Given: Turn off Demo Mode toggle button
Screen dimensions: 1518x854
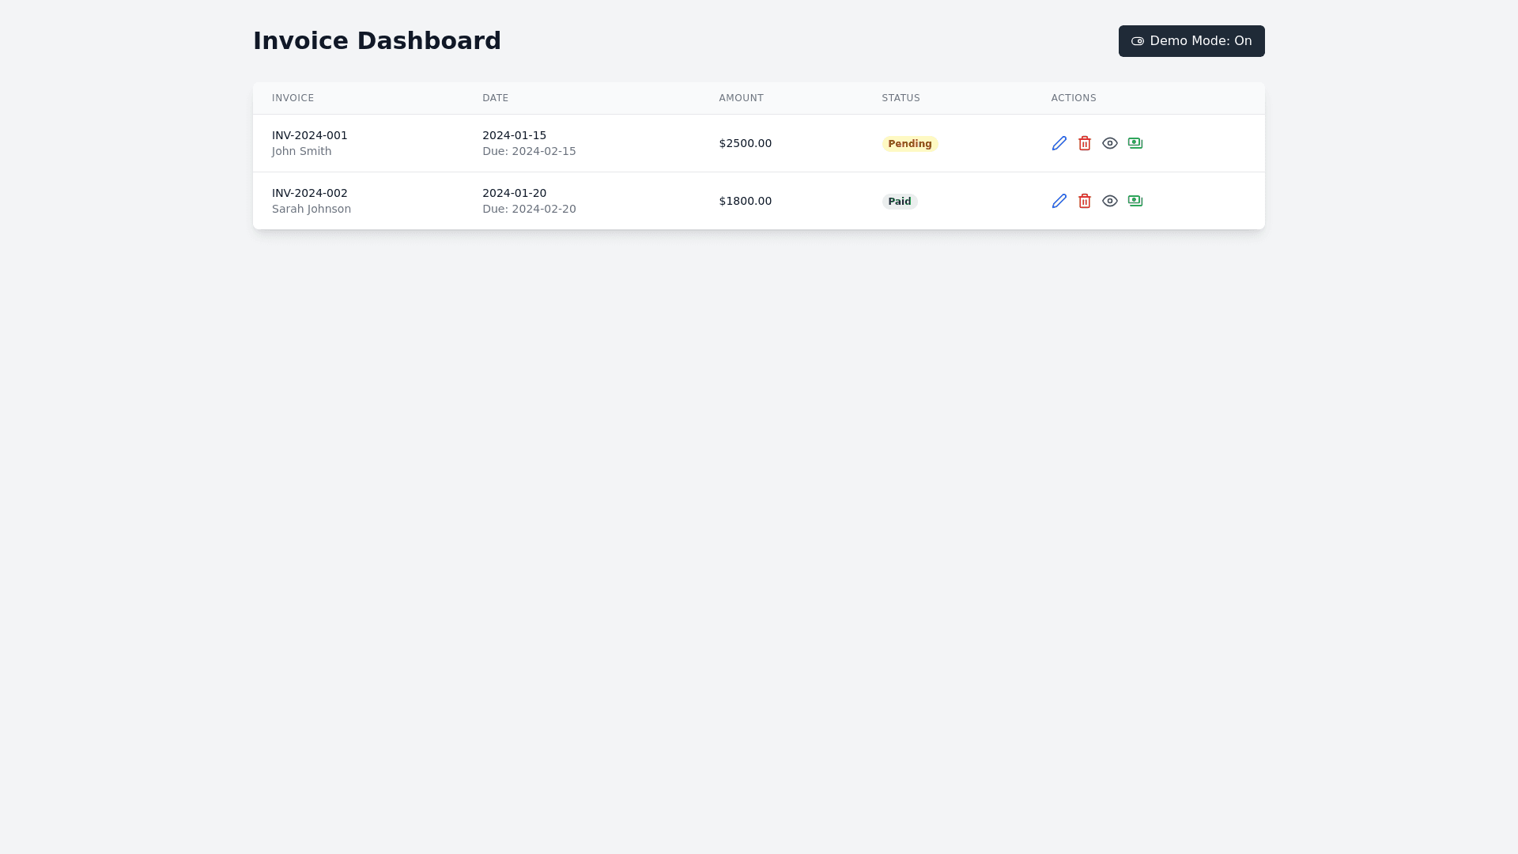Looking at the screenshot, I should tap(1191, 41).
